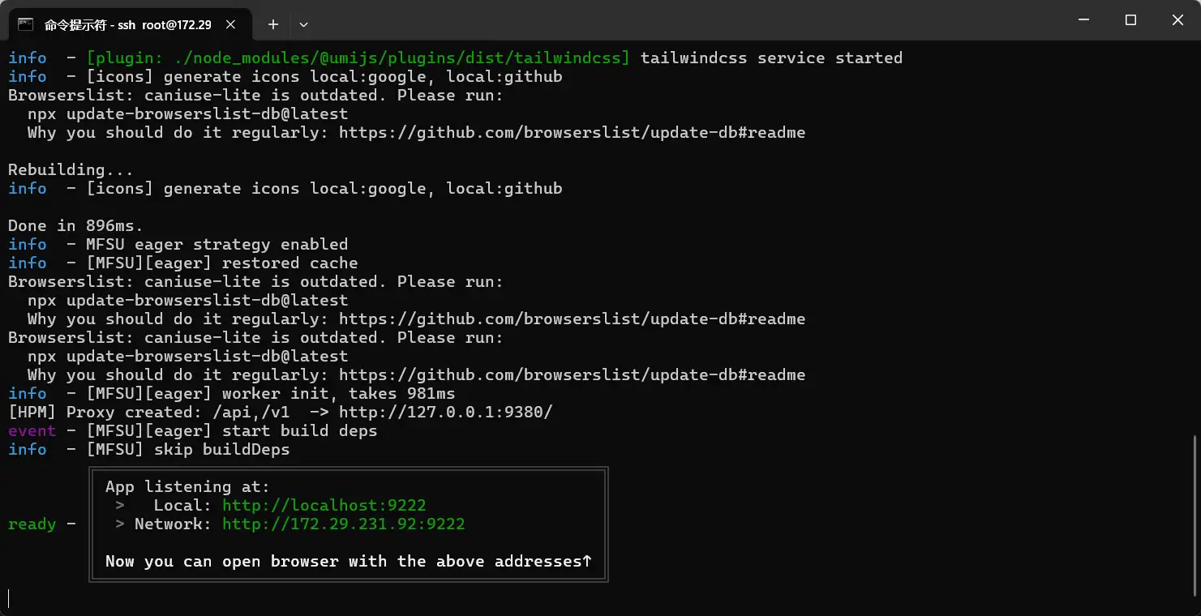Screen dimensions: 1201x616
Task: Click the proxy target http://127.0.0.1:9380/ URL
Action: [445, 412]
